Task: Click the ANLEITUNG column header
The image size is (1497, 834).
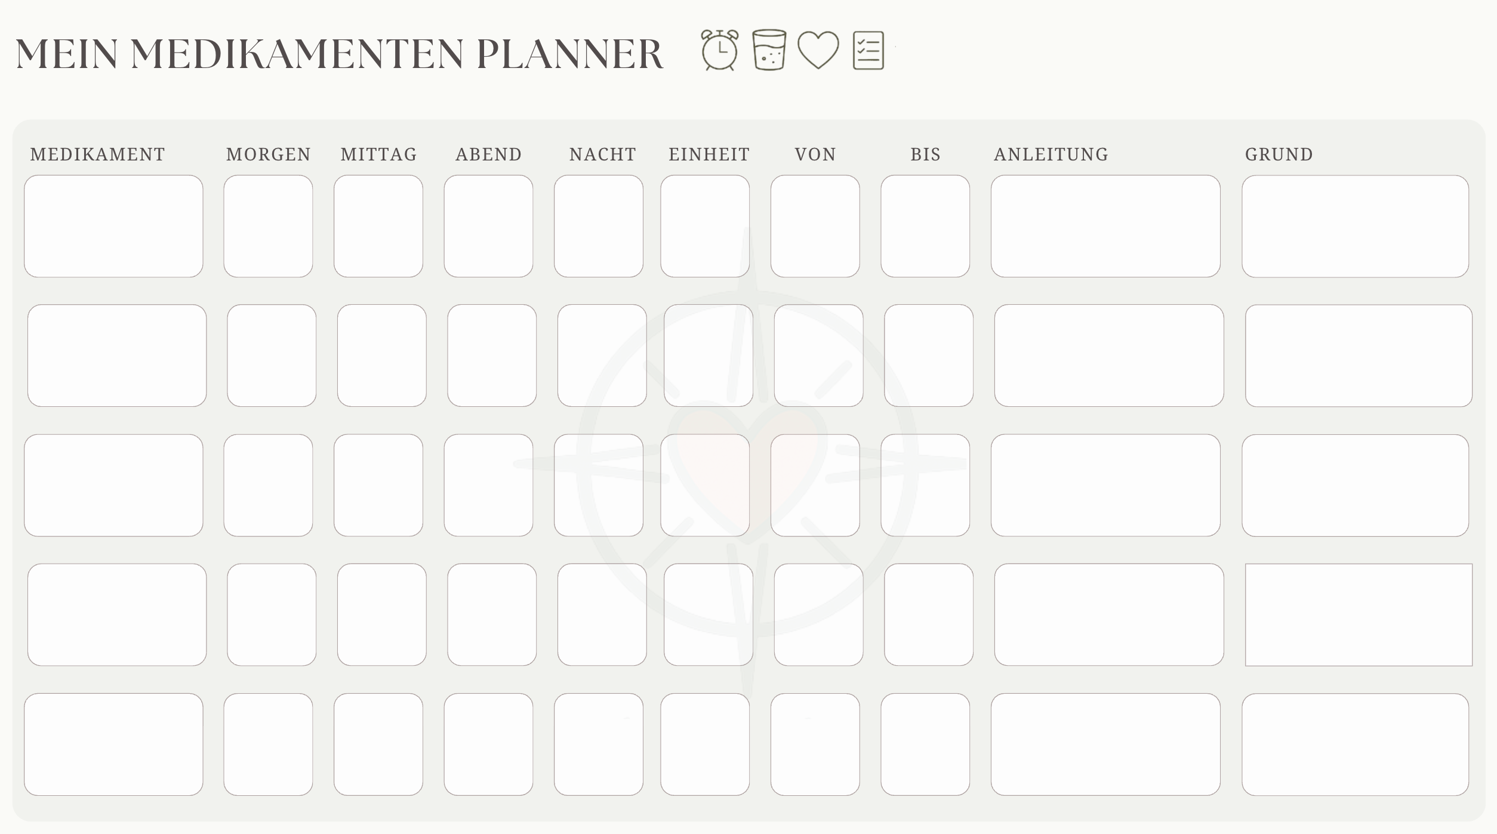Action: tap(1051, 155)
